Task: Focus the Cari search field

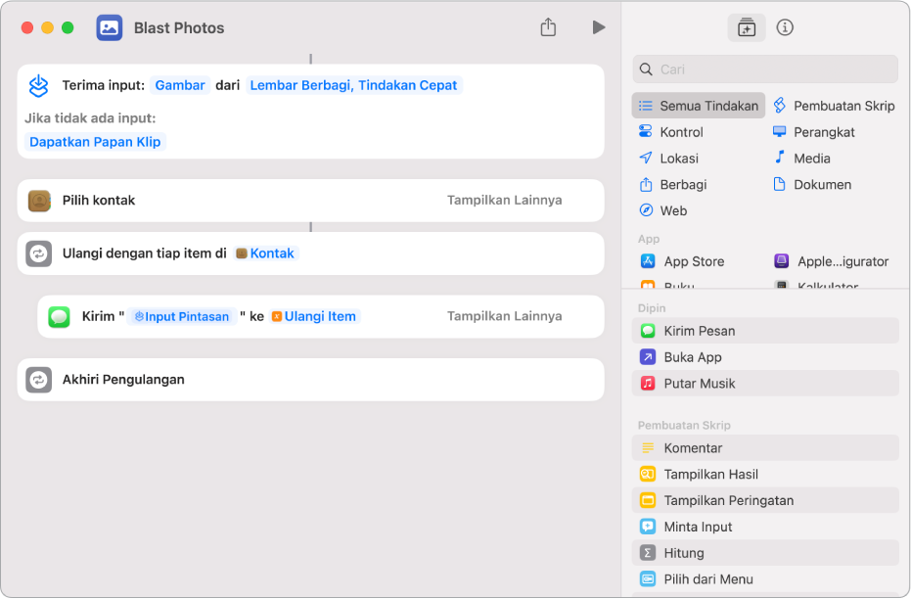Action: (x=765, y=69)
